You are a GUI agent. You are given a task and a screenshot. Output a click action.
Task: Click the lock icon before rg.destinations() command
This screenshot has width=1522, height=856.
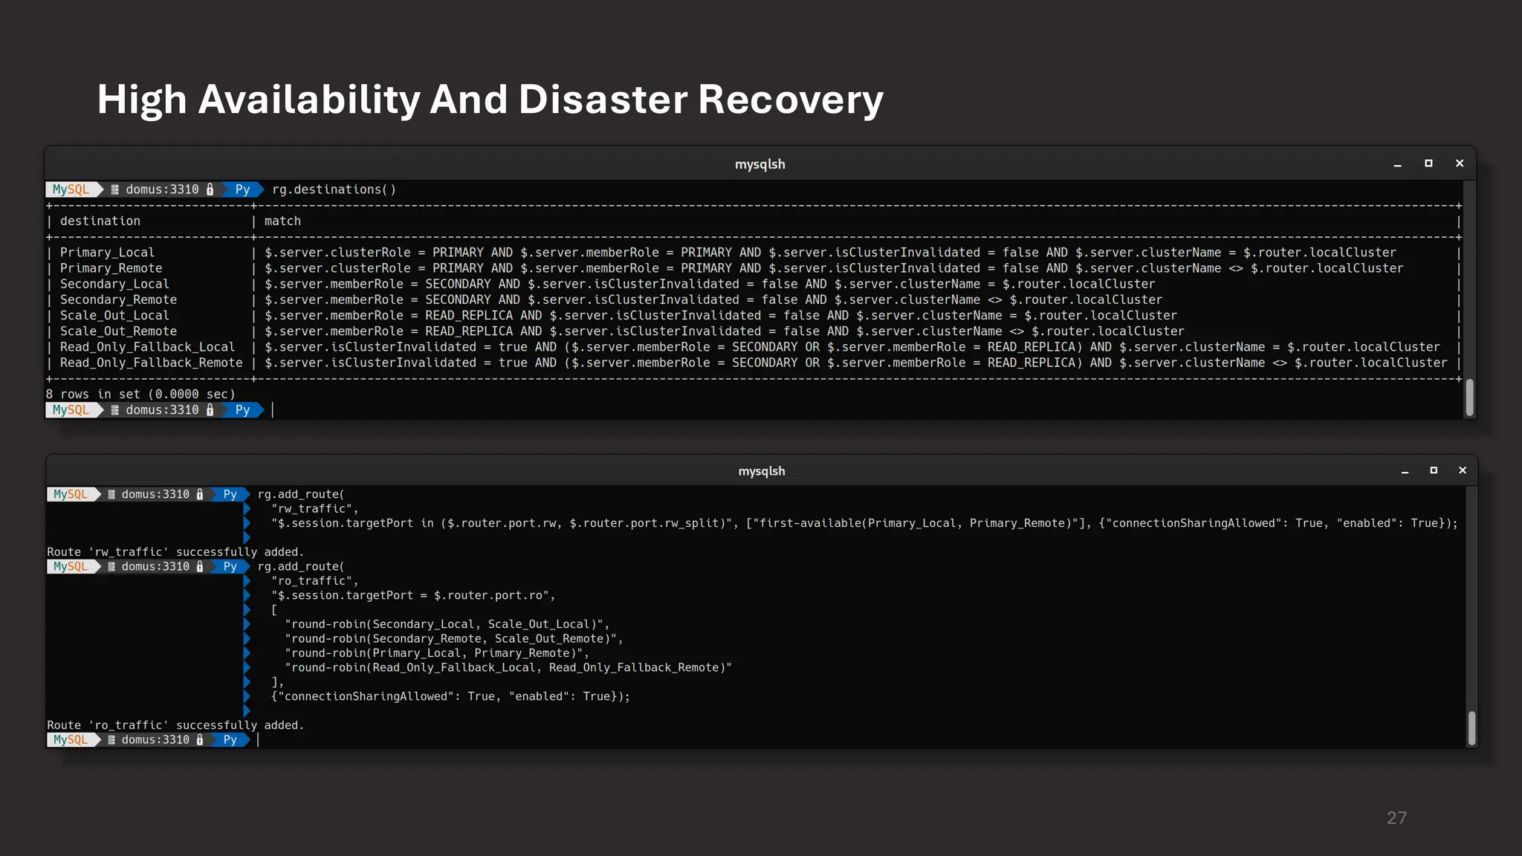(210, 189)
